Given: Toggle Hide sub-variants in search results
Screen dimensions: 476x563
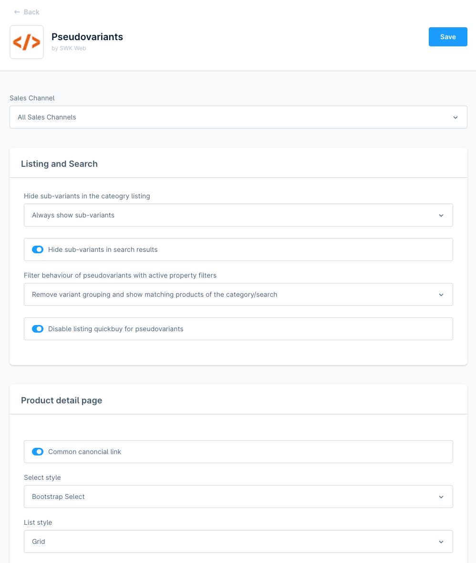Looking at the screenshot, I should [38, 249].
